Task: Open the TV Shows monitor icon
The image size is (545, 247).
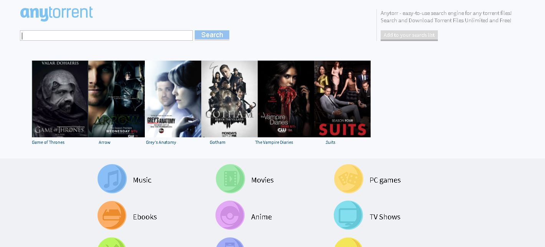Action: (349, 215)
